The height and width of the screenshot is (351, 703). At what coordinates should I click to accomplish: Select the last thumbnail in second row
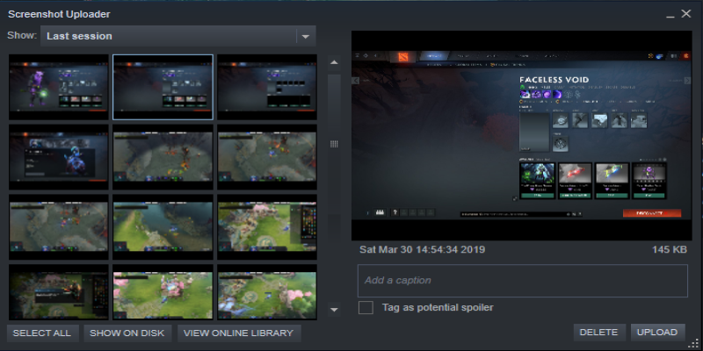267,157
